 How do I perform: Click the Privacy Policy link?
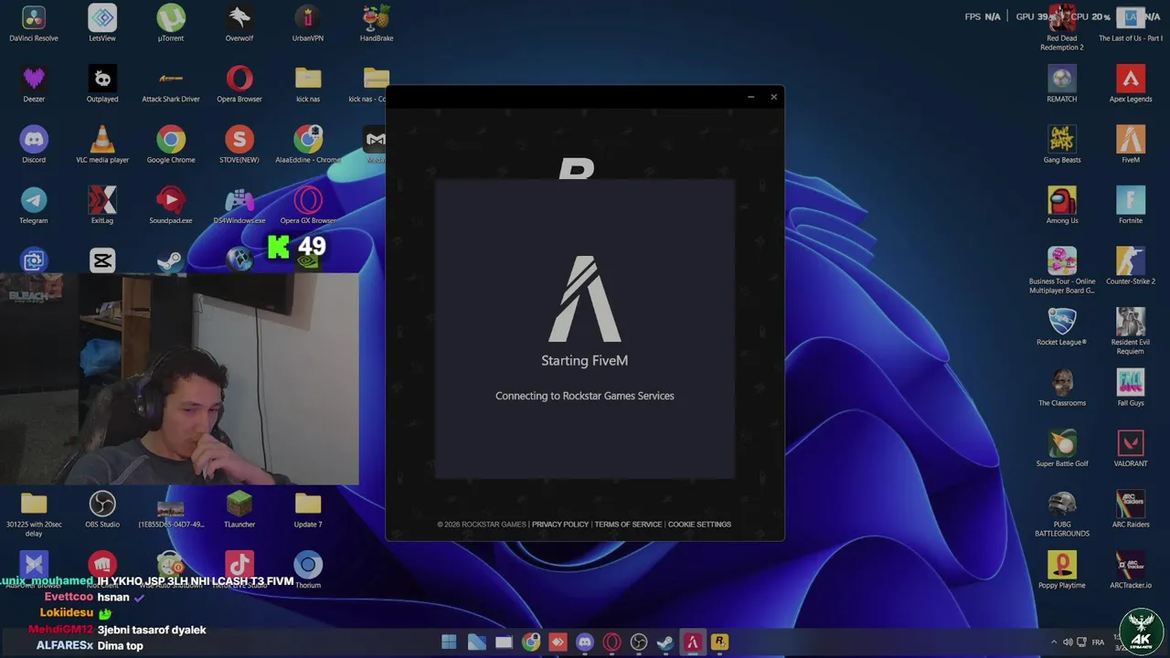[560, 525]
